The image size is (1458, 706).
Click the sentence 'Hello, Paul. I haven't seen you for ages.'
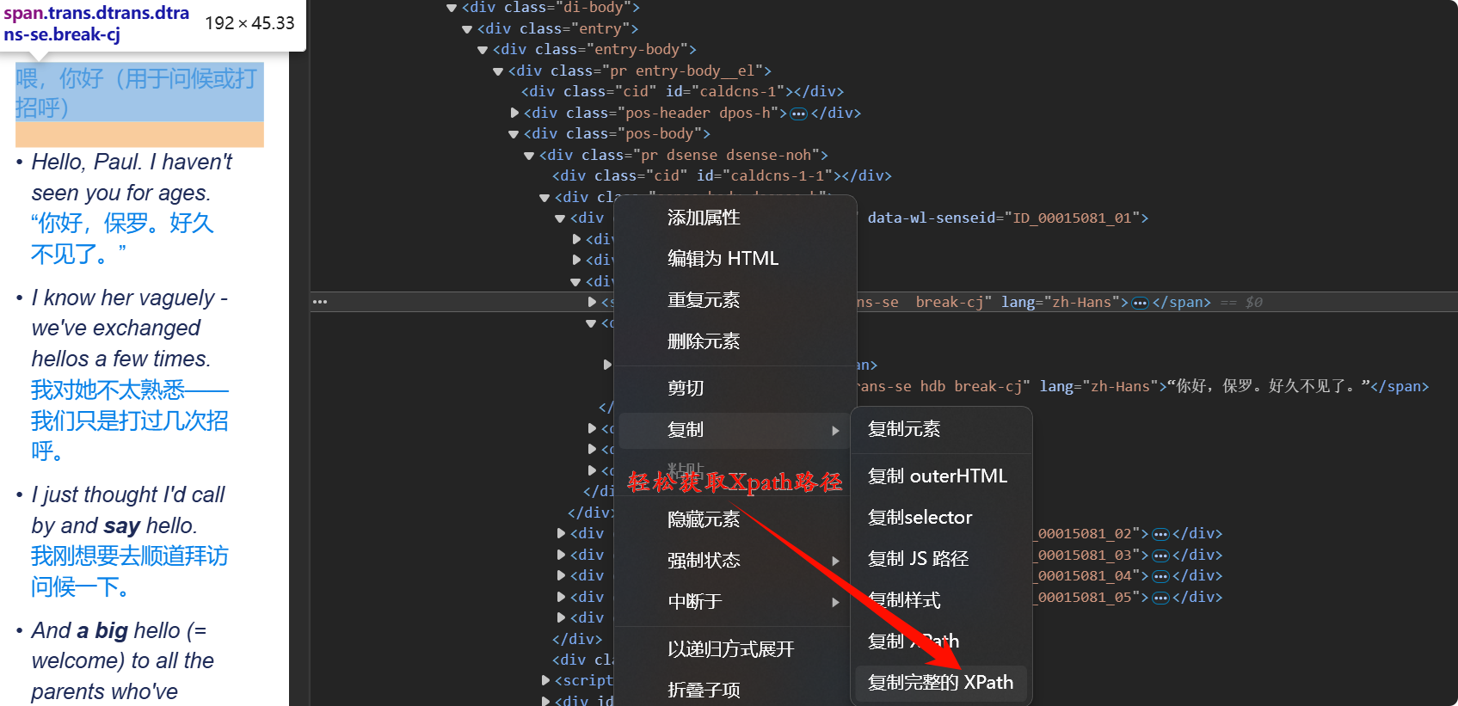tap(132, 177)
